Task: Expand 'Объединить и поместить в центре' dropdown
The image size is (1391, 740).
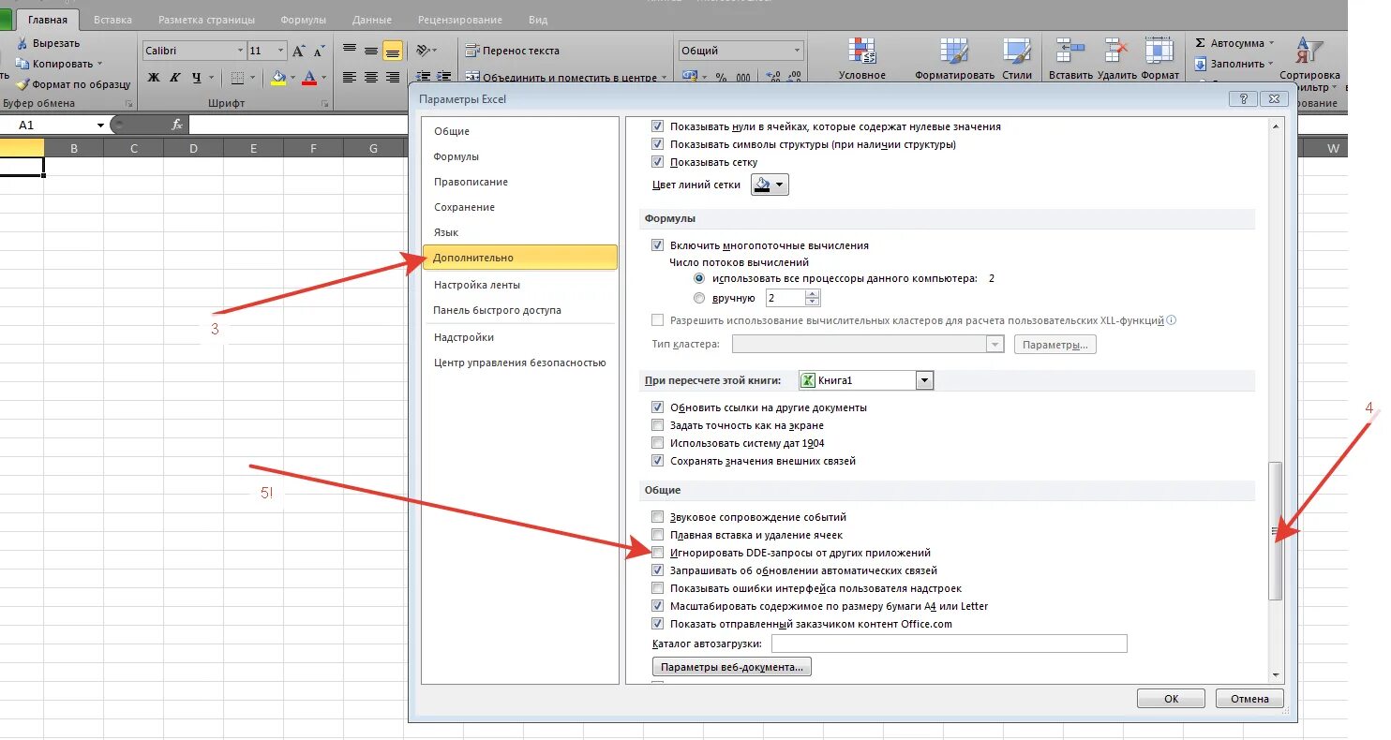Action: point(665,78)
